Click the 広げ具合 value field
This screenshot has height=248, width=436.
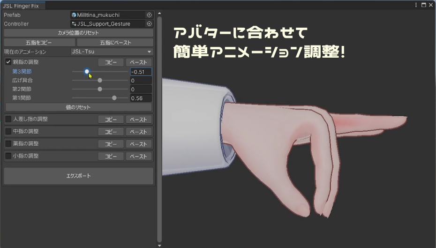point(141,81)
